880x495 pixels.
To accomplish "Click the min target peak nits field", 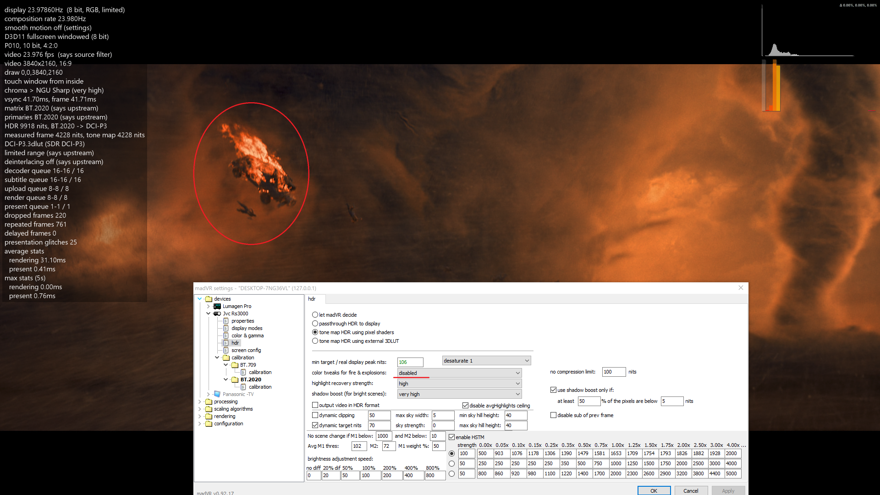I will [410, 362].
